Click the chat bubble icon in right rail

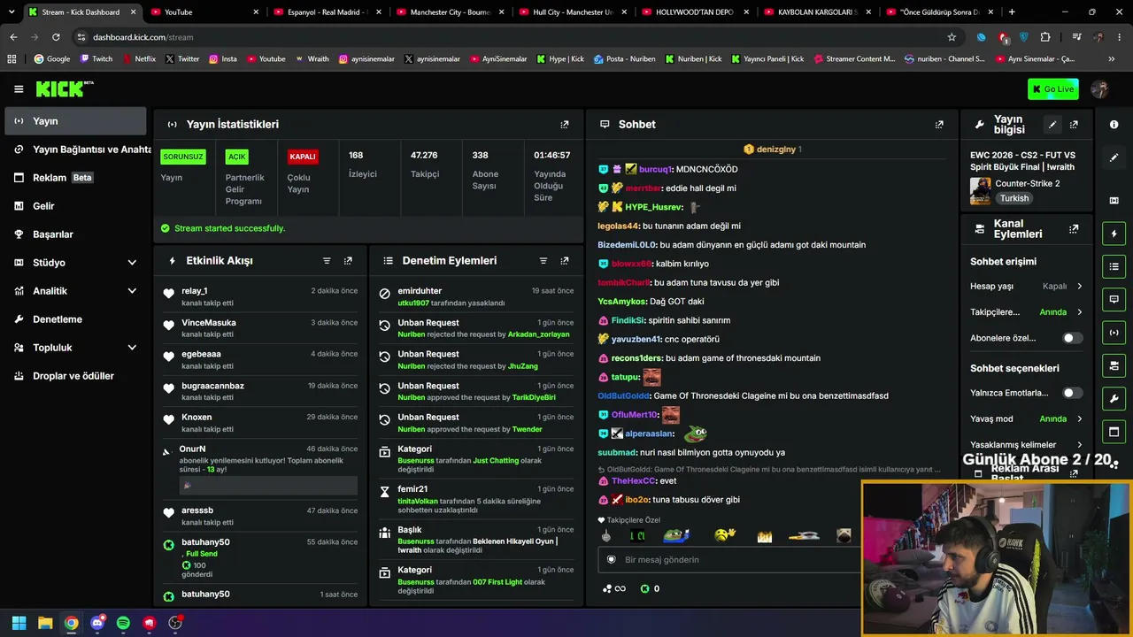[x=1114, y=299]
